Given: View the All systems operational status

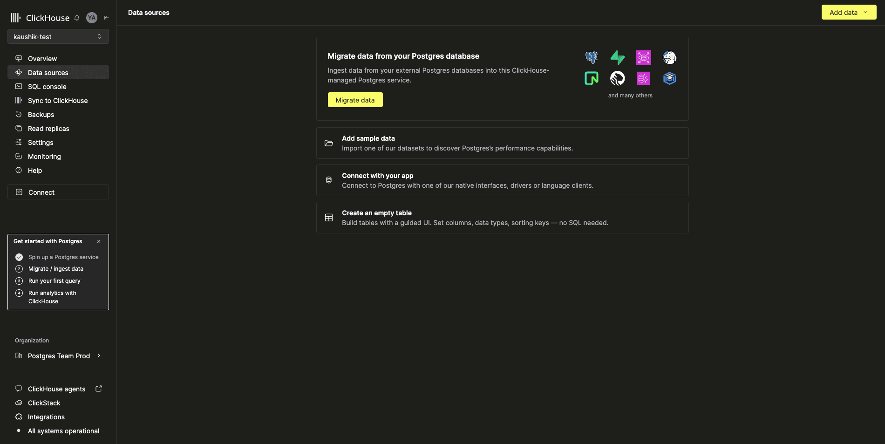Looking at the screenshot, I should [58, 431].
